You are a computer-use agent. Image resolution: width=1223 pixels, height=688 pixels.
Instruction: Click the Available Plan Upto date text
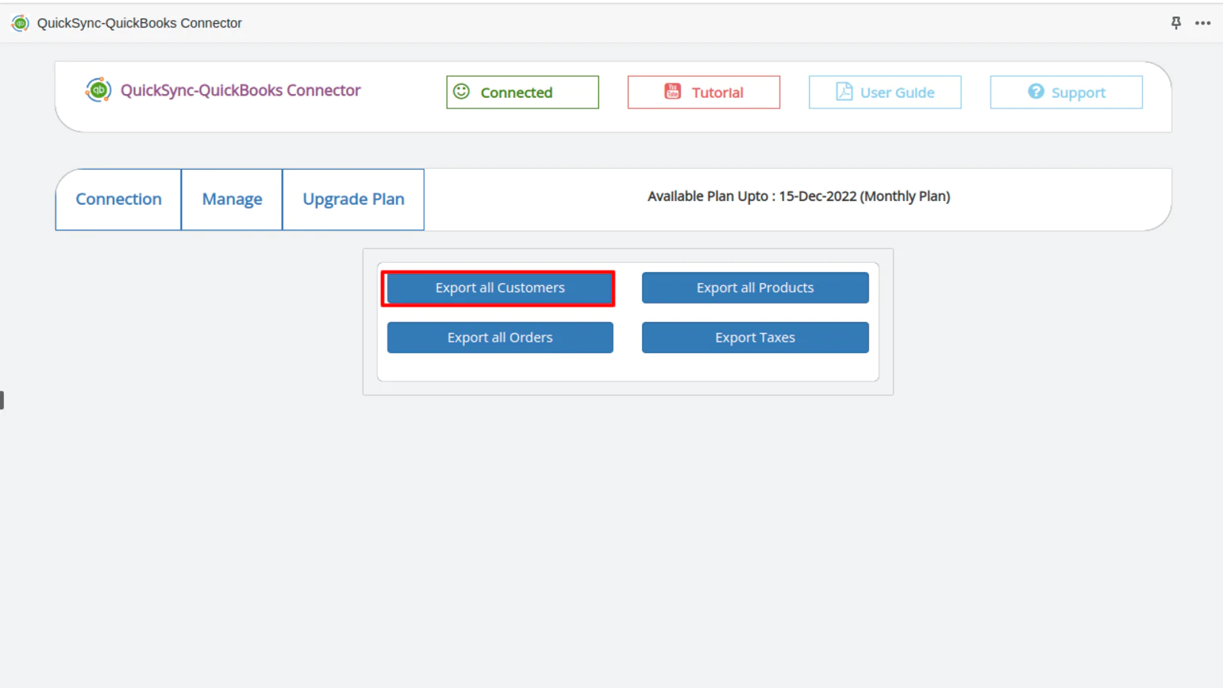(798, 196)
